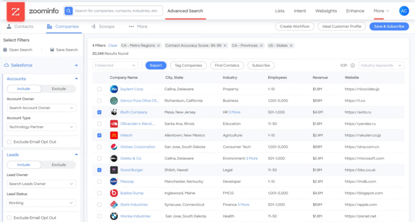Image resolution: width=415 pixels, height=222 pixels.
Task: Open the Search Leads Owner dropdown
Action: pyautogui.click(x=41, y=184)
